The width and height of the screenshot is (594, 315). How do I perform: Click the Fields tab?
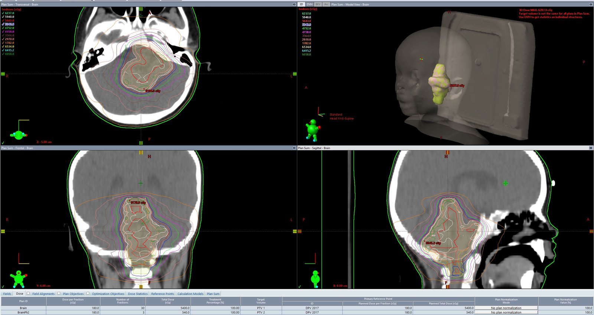coord(7,294)
